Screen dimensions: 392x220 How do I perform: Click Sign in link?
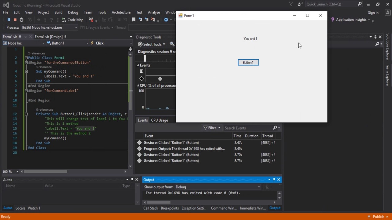coord(373,13)
